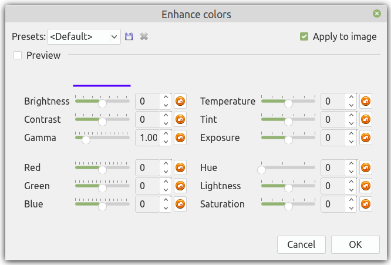Increase Exposure with up stepper arrow

coord(351,133)
